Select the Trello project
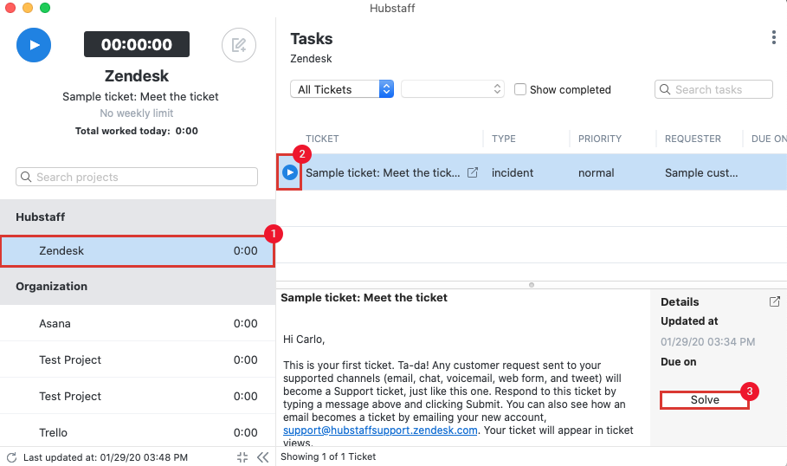The height and width of the screenshot is (466, 787). point(138,432)
